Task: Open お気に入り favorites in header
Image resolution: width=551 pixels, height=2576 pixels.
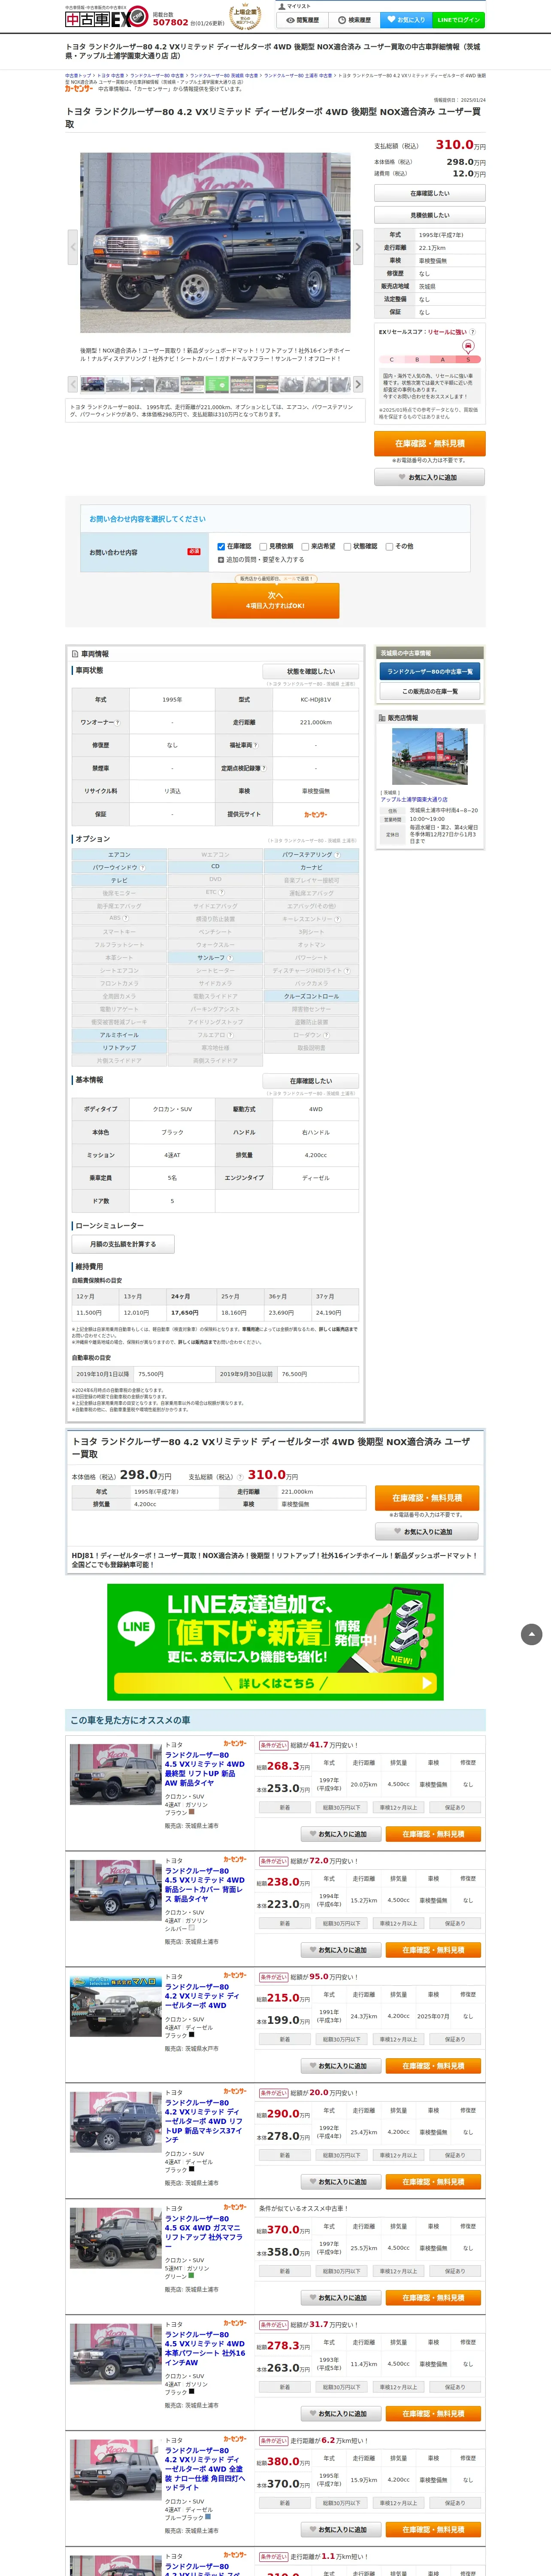Action: 407,20
